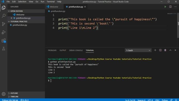Screen dimensions: 179x101
Task: Change end of line sequence CRLF
Action: pos(157,100)
